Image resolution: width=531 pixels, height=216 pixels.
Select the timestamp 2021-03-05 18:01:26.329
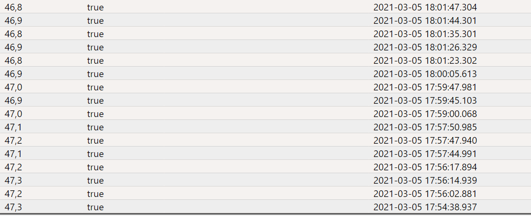[x=425, y=48]
